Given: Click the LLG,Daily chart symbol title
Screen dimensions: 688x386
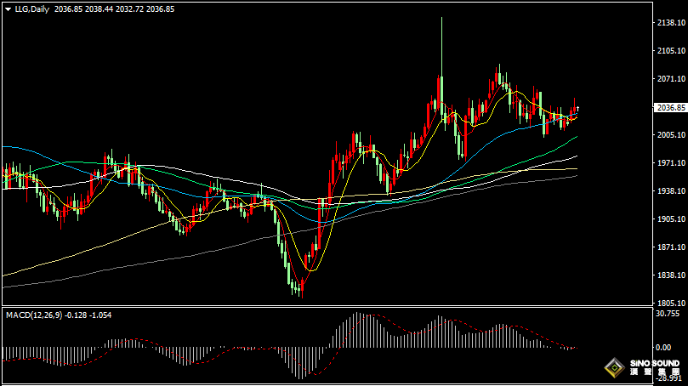Looking at the screenshot, I should [32, 9].
